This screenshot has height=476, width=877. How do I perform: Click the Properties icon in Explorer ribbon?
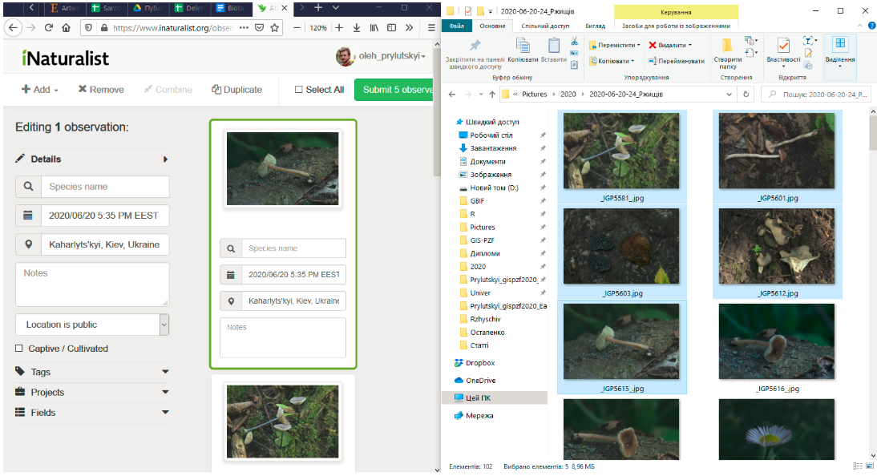782,47
